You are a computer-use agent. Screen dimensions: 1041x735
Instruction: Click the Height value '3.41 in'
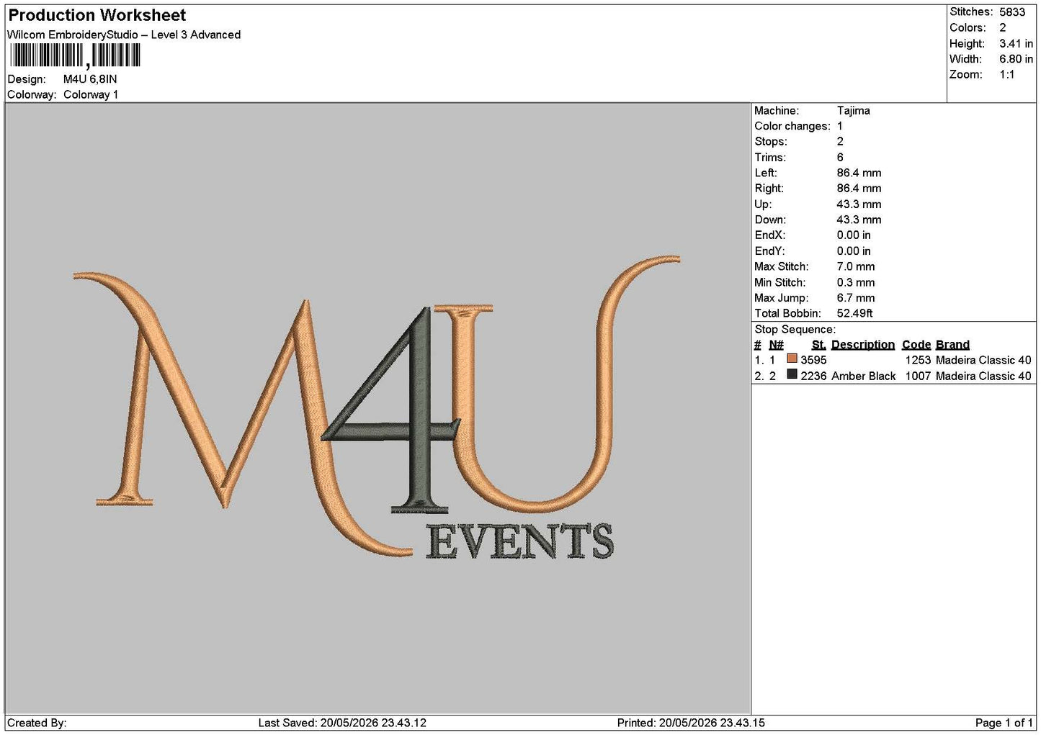pyautogui.click(x=1016, y=43)
